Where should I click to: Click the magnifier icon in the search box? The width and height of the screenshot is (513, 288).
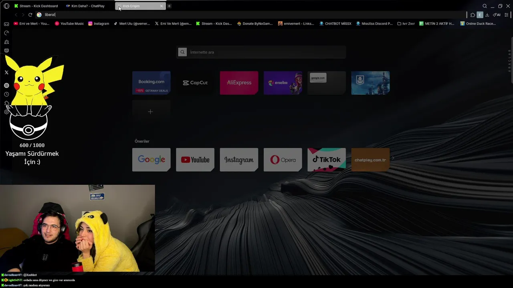[x=182, y=52]
